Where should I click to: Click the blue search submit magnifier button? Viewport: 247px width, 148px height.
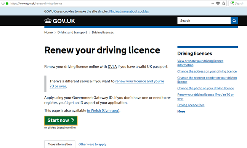pyautogui.click(x=234, y=20)
